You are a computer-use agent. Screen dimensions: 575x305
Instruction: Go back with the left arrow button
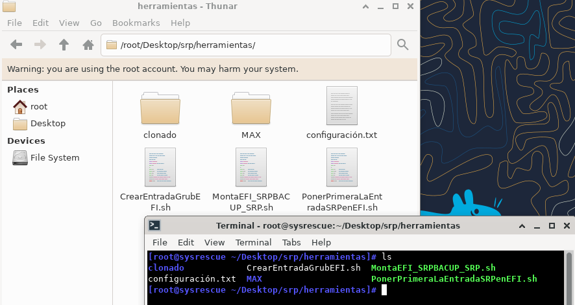(x=17, y=45)
